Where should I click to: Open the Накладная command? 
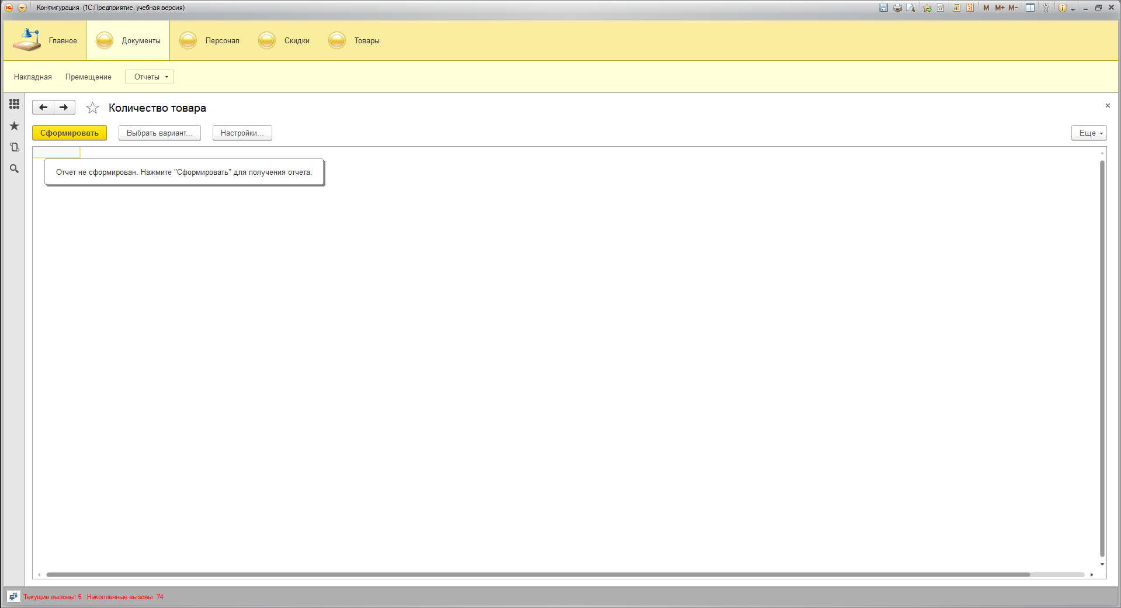(x=33, y=77)
